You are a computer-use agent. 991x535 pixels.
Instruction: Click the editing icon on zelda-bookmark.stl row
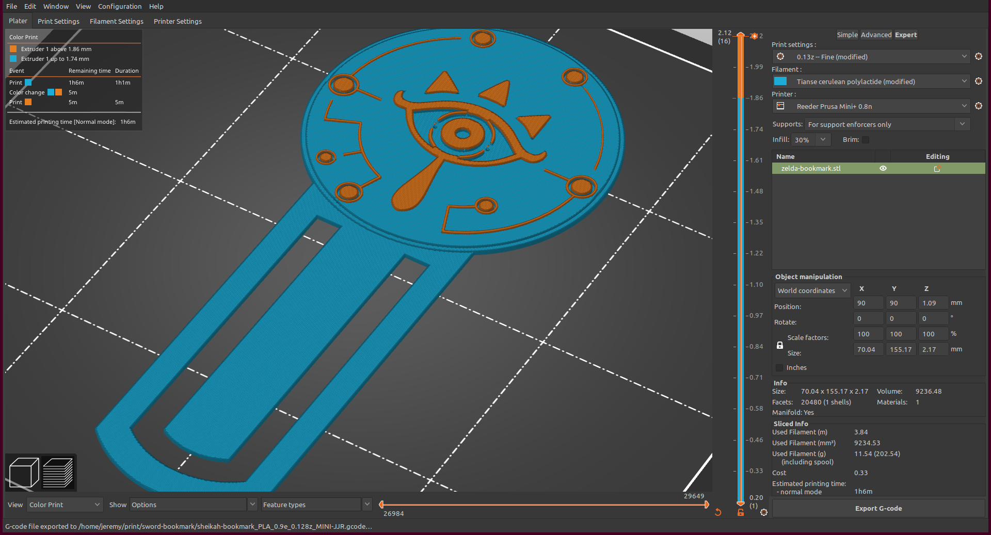click(937, 168)
